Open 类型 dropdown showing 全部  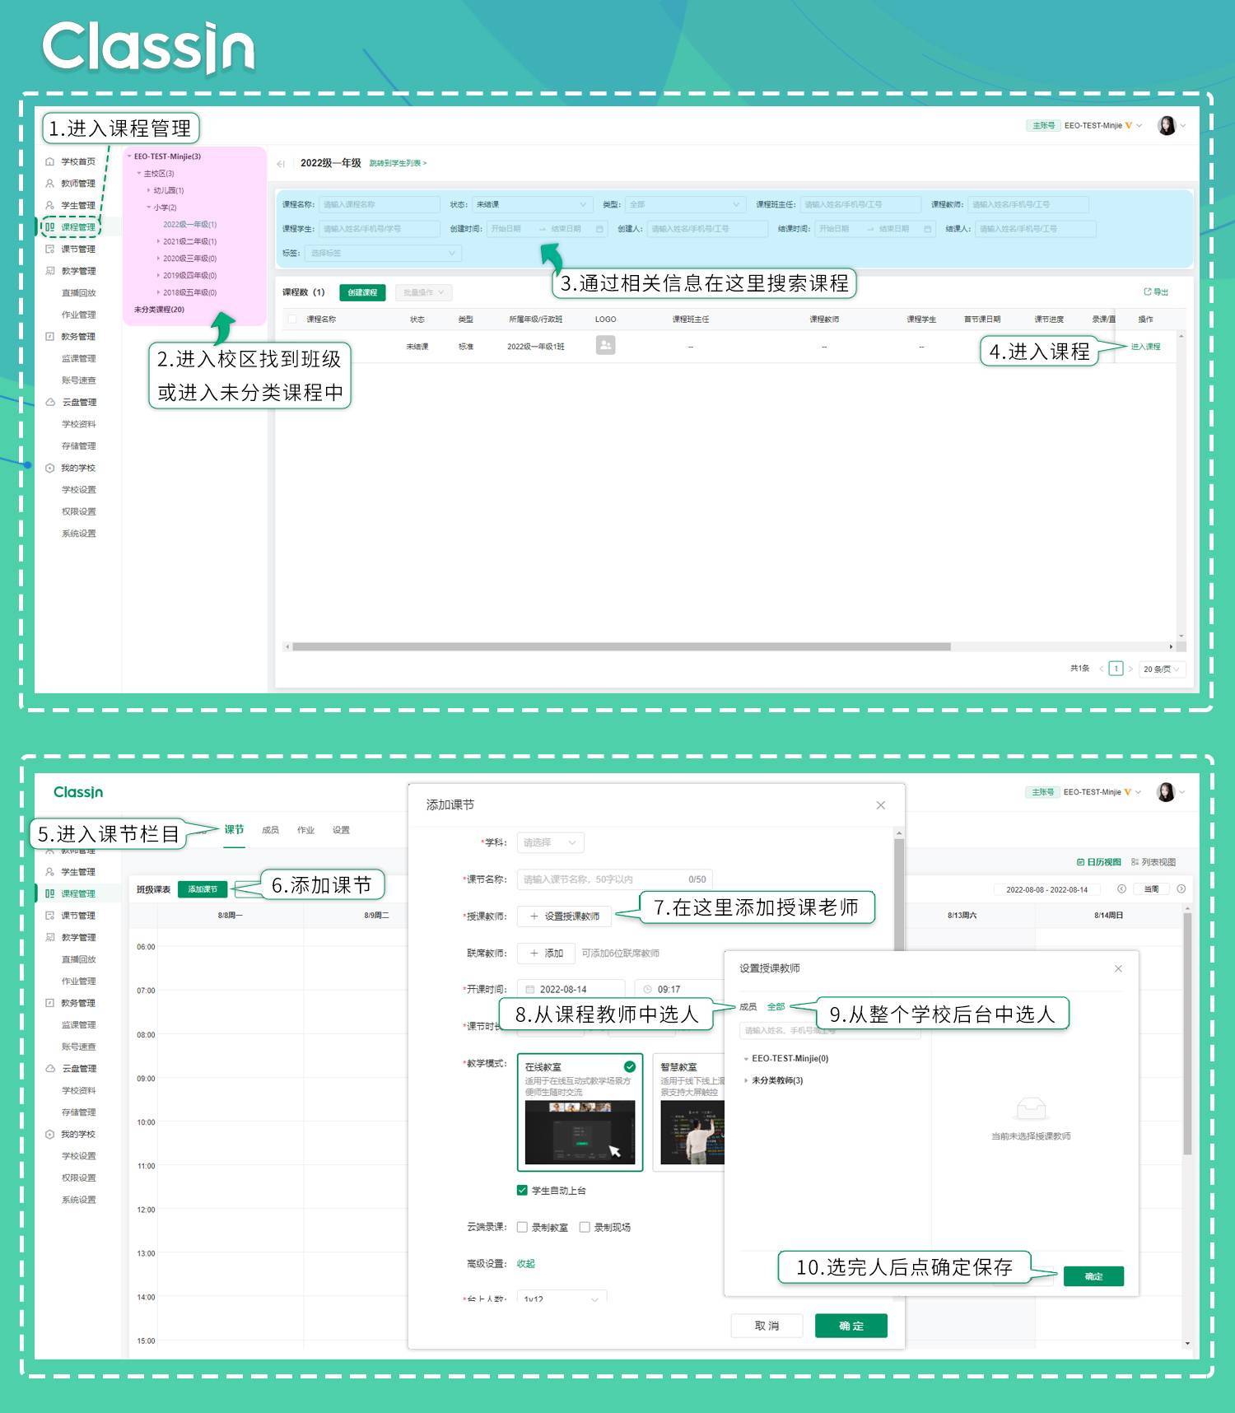click(684, 204)
